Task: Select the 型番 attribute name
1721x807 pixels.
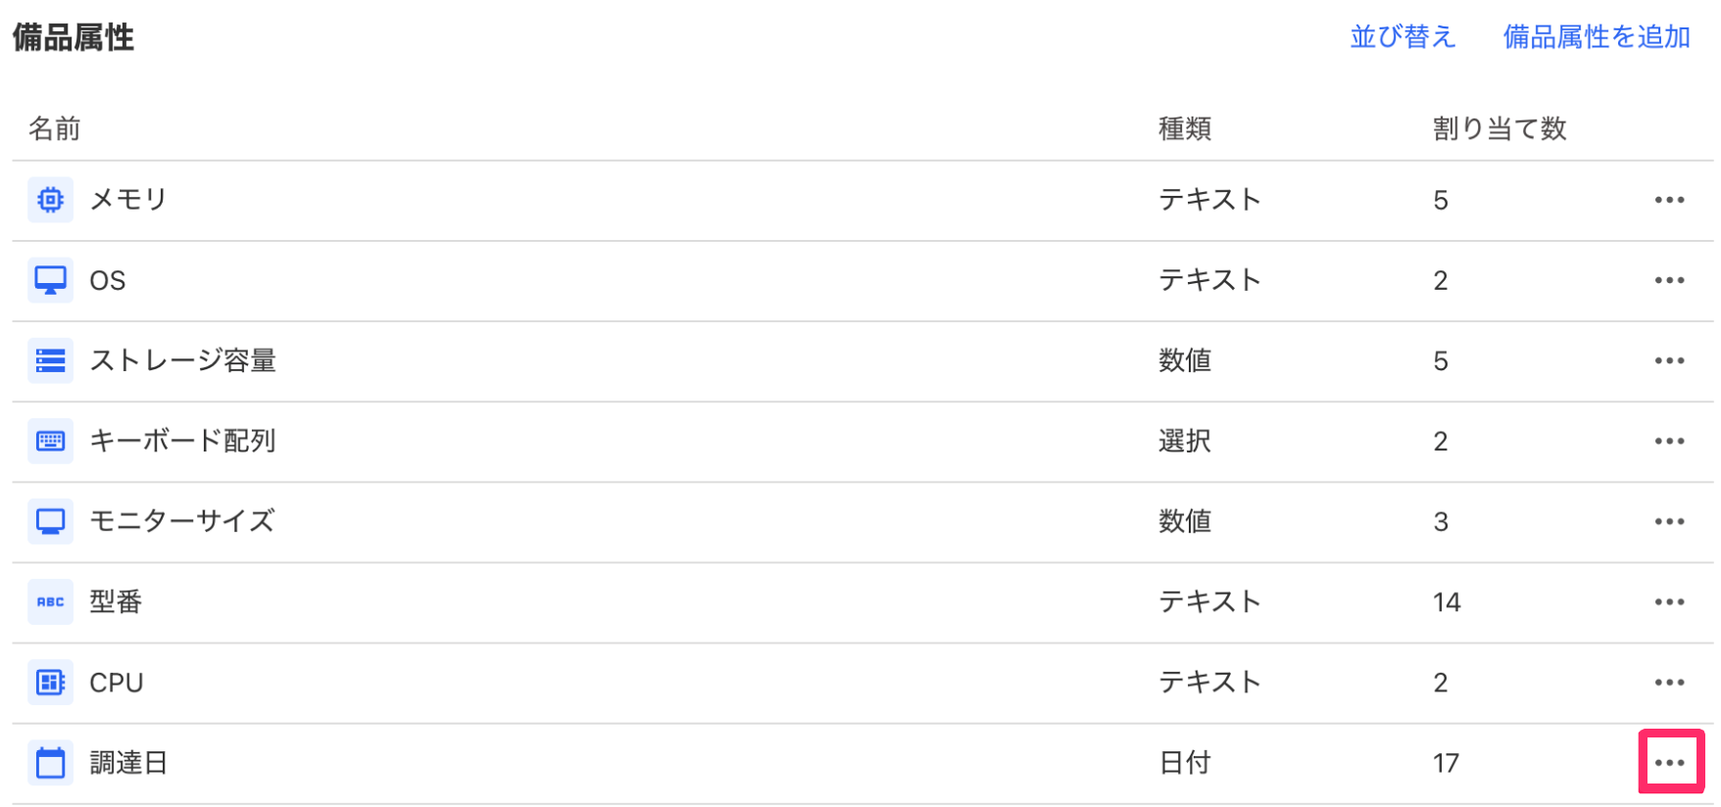Action: click(116, 601)
